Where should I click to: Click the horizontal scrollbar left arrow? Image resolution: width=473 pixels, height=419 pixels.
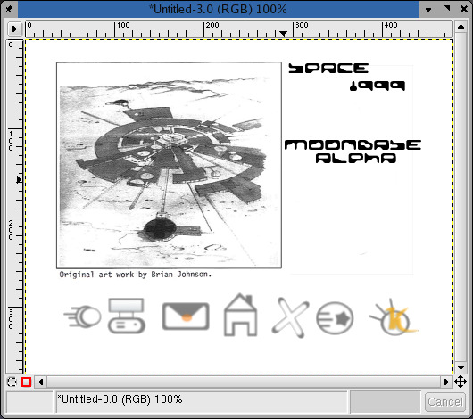point(40,382)
